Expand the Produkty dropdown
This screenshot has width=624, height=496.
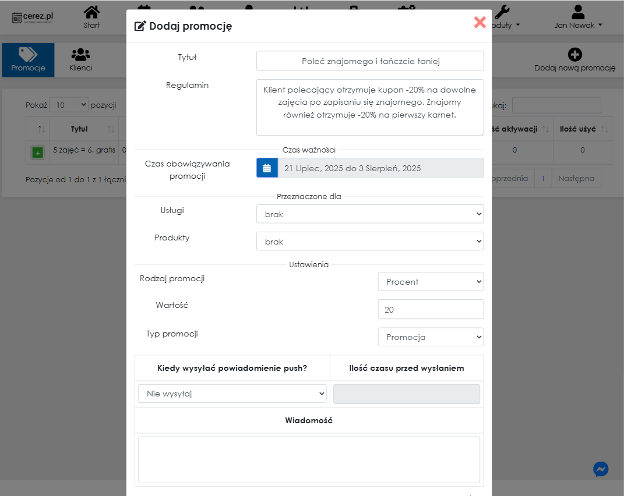click(369, 241)
